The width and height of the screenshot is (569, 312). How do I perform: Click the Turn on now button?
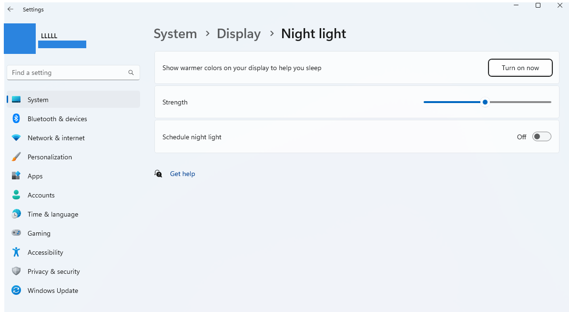(520, 68)
